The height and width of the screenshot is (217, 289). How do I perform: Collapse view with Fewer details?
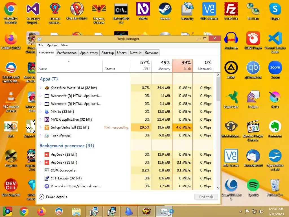(x=53, y=197)
